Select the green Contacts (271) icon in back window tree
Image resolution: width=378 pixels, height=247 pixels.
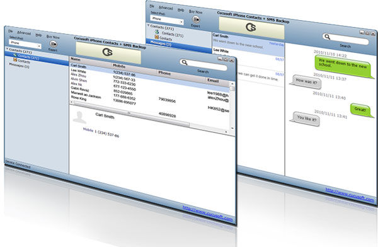click(x=157, y=32)
